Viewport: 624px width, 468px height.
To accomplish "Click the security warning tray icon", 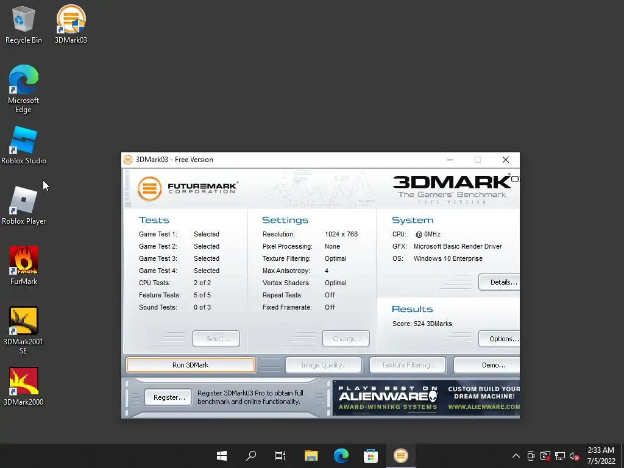I will 545,456.
